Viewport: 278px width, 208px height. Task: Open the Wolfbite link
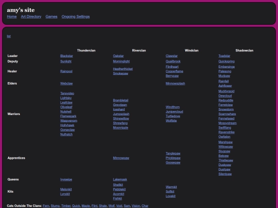coord(171,121)
